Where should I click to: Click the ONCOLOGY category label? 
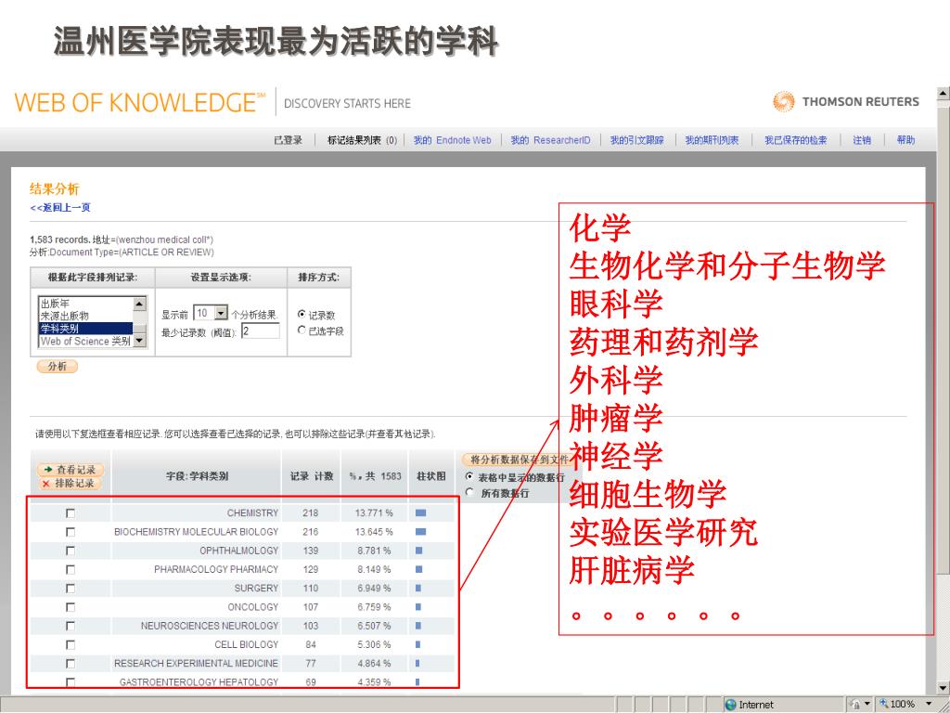coord(252,607)
